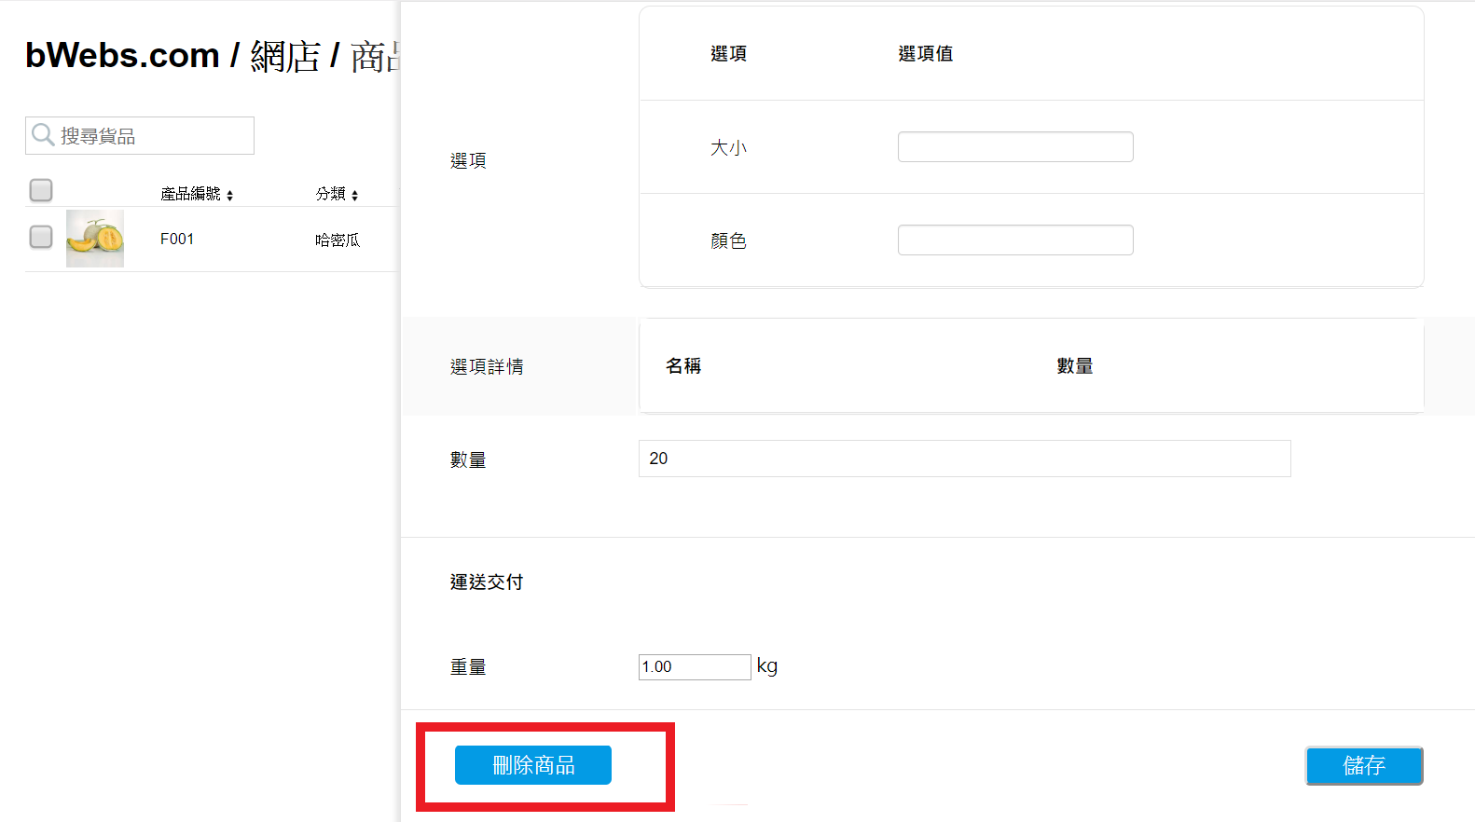Screen dimensions: 1475x822
Task: Click the 選項值 column header
Action: tap(925, 54)
